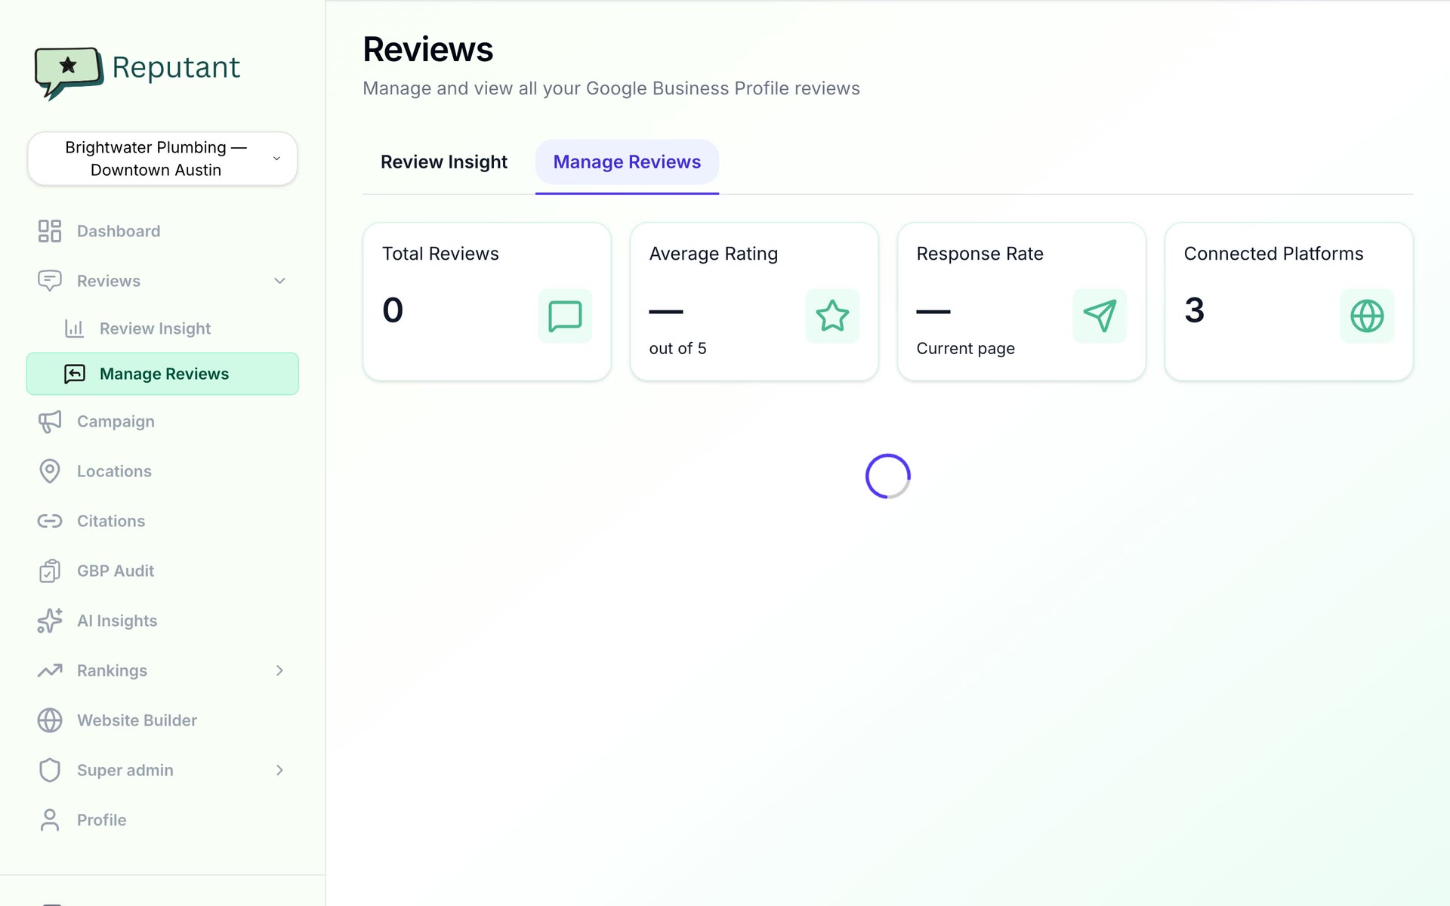Click the Website Builder globe icon
1450x906 pixels.
coord(50,720)
